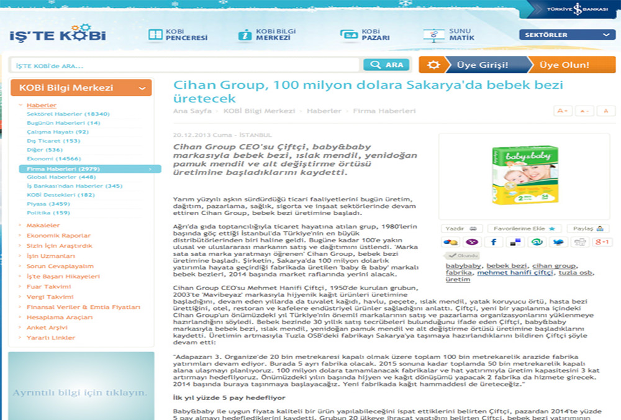Expand the Makaleler section

point(43,226)
